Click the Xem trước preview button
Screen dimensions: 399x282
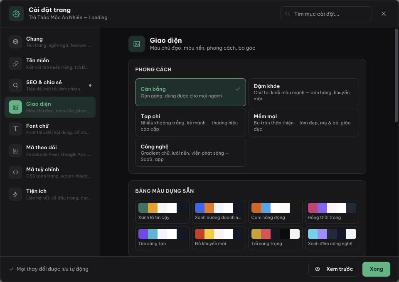tap(334, 269)
